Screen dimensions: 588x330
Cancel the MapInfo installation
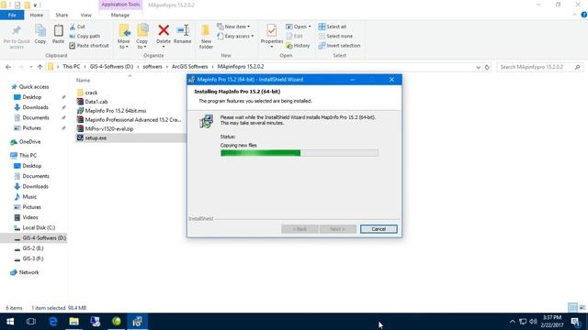pos(379,229)
